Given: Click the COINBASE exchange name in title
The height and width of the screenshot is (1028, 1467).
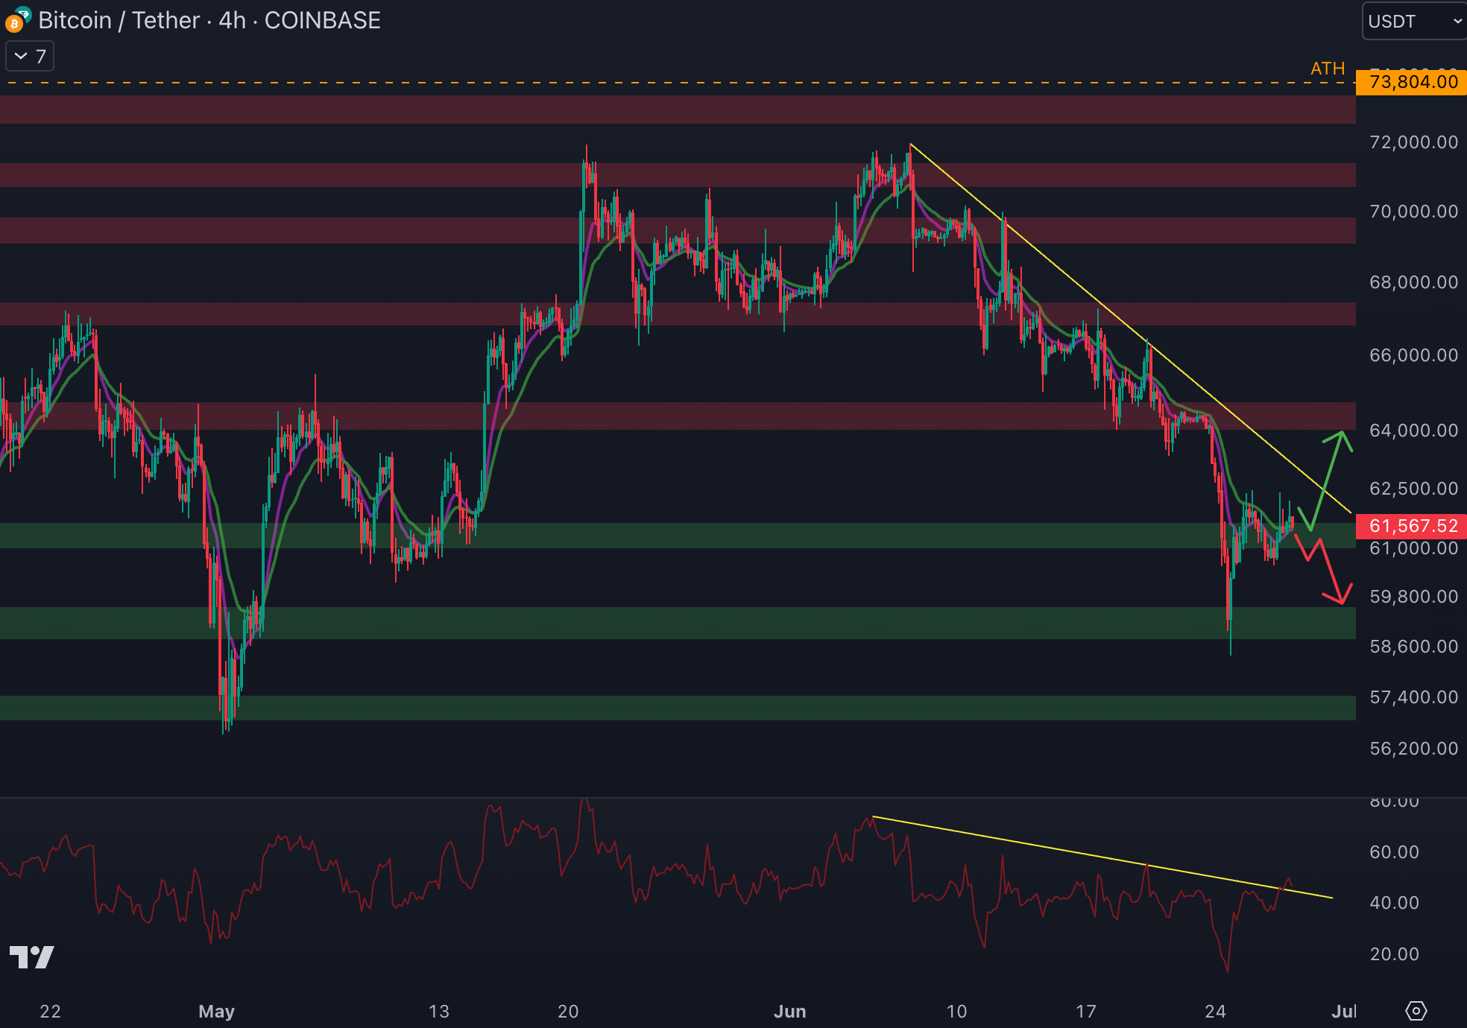Looking at the screenshot, I should point(322,21).
